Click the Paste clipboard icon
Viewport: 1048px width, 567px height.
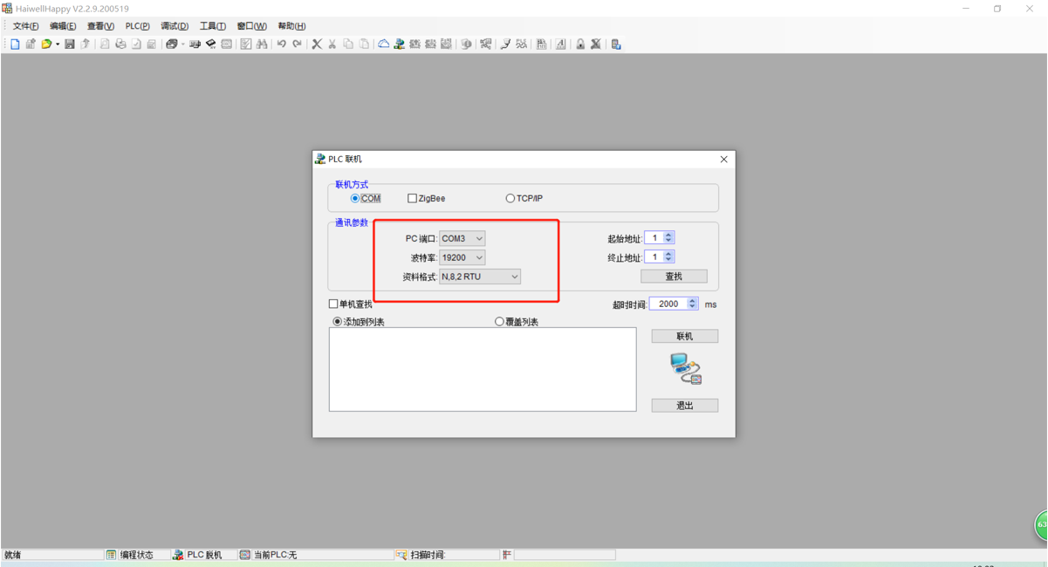point(363,44)
